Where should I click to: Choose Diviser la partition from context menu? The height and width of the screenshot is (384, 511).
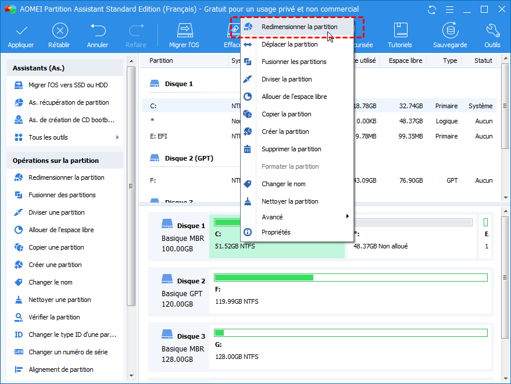tap(296, 79)
